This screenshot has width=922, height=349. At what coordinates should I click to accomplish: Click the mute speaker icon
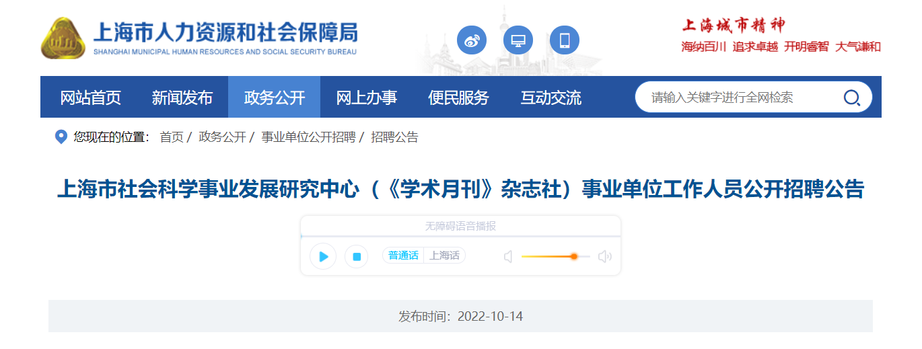tap(508, 256)
